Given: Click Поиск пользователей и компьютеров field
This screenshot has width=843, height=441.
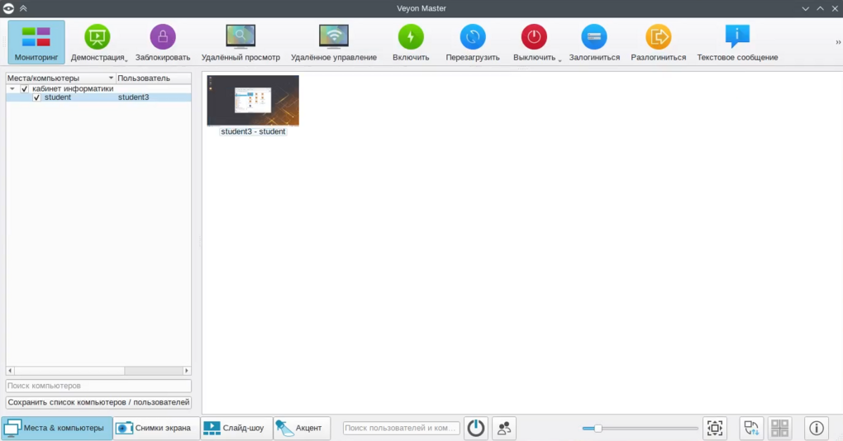Looking at the screenshot, I should 401,428.
